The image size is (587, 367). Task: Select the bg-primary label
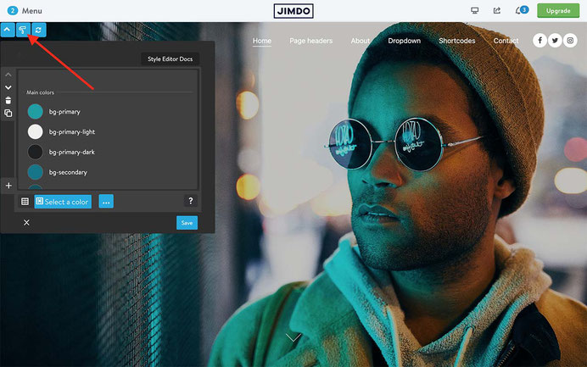[64, 112]
